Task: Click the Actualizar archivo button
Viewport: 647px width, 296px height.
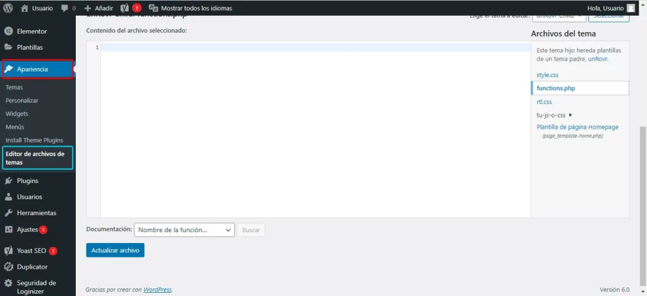Action: [x=115, y=250]
